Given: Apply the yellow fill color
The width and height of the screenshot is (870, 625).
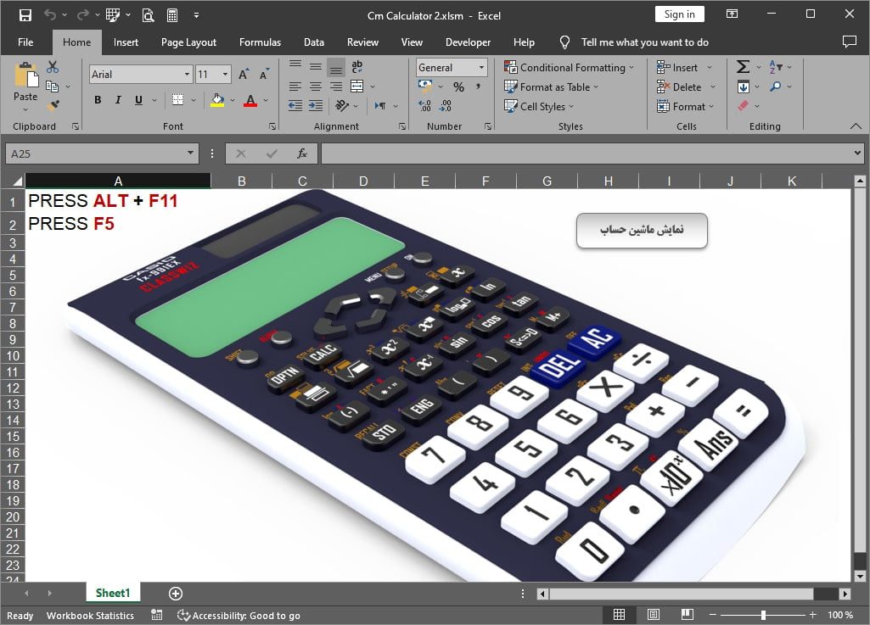Looking at the screenshot, I should [217, 100].
